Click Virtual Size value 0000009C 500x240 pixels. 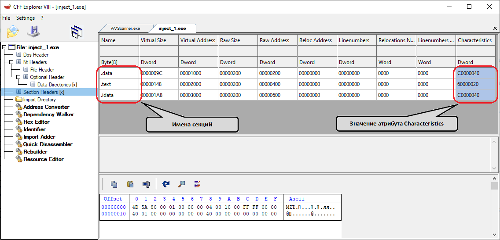tap(158, 73)
